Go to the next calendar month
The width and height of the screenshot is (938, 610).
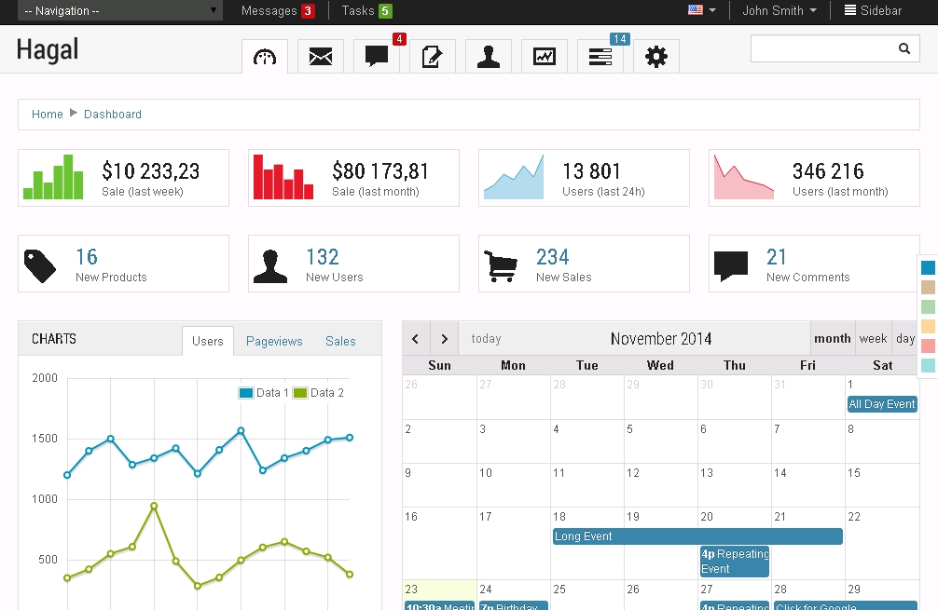click(x=445, y=339)
